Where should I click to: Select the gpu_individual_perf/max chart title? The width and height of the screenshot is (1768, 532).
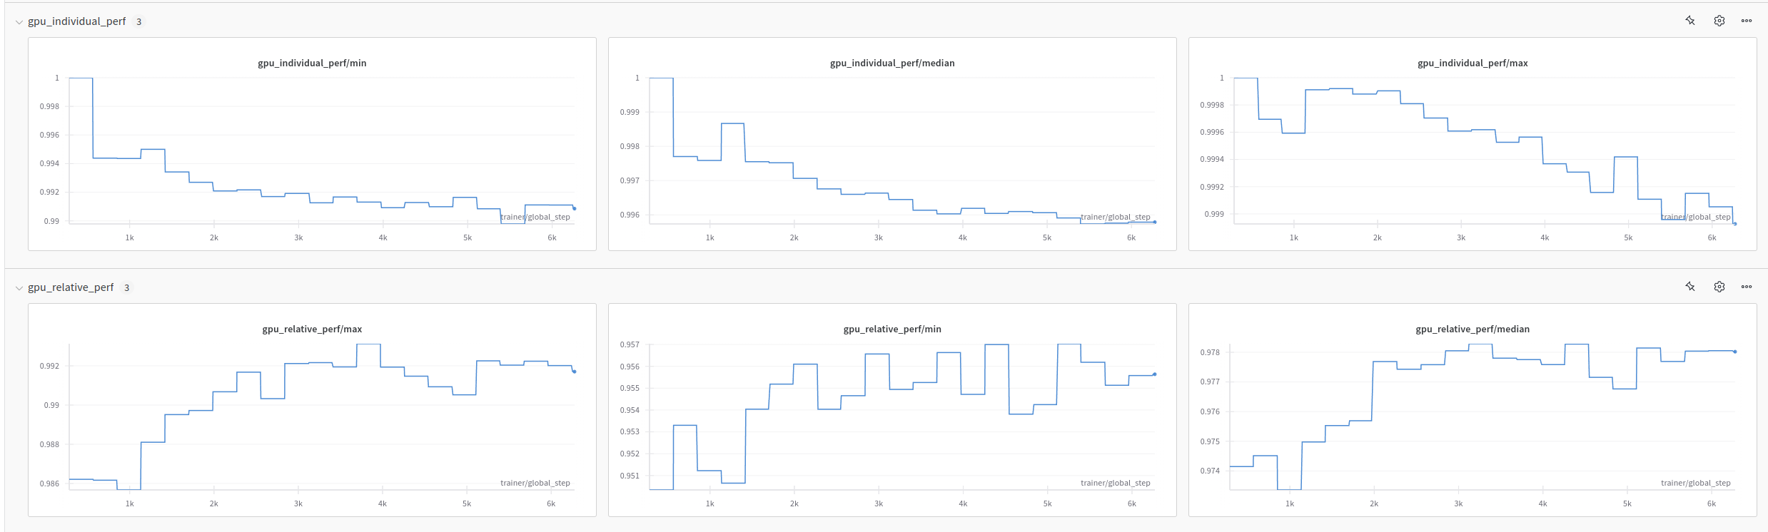pyautogui.click(x=1473, y=63)
